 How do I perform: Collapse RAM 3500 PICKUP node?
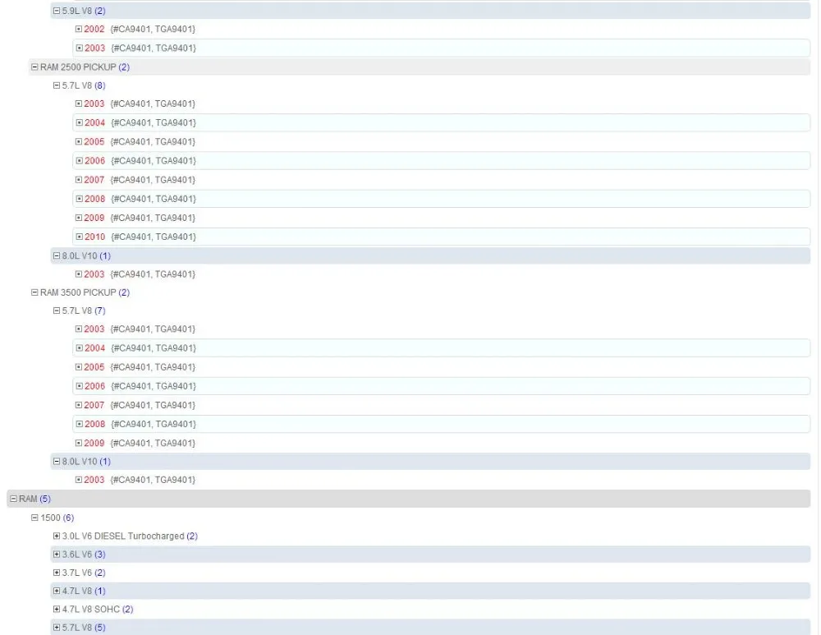tap(34, 292)
